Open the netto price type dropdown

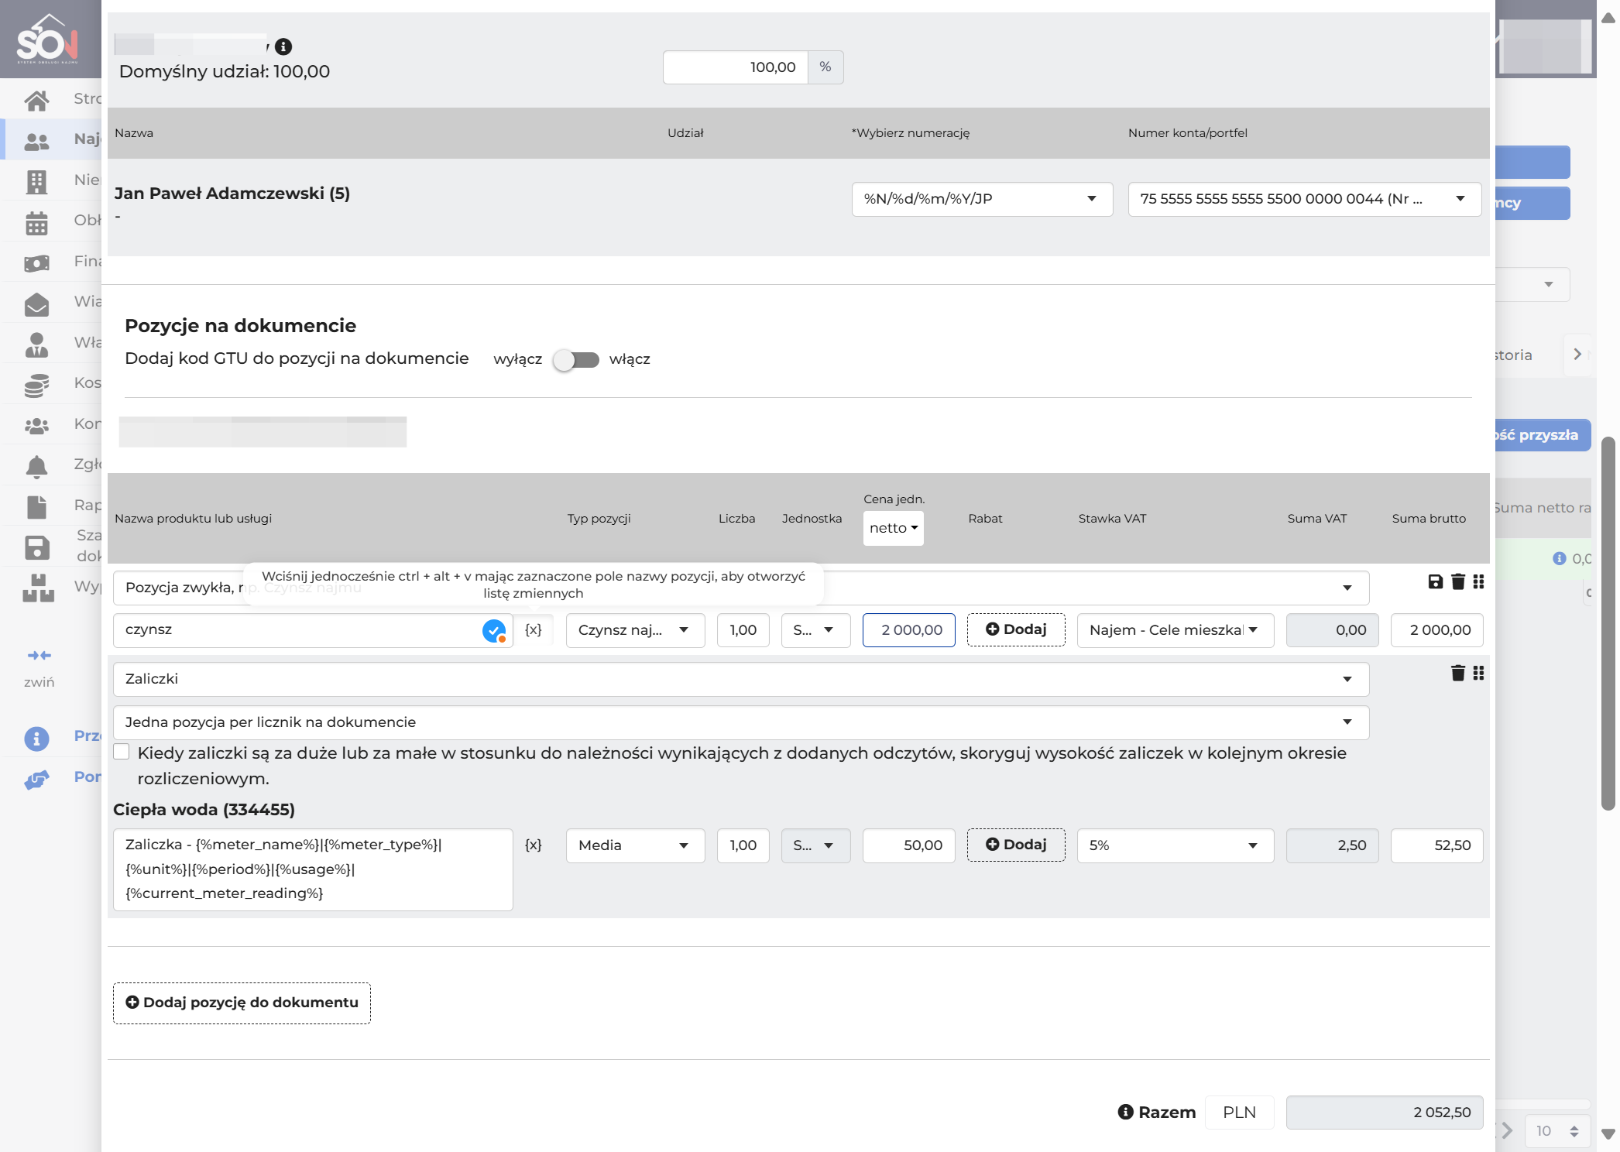[x=893, y=528]
